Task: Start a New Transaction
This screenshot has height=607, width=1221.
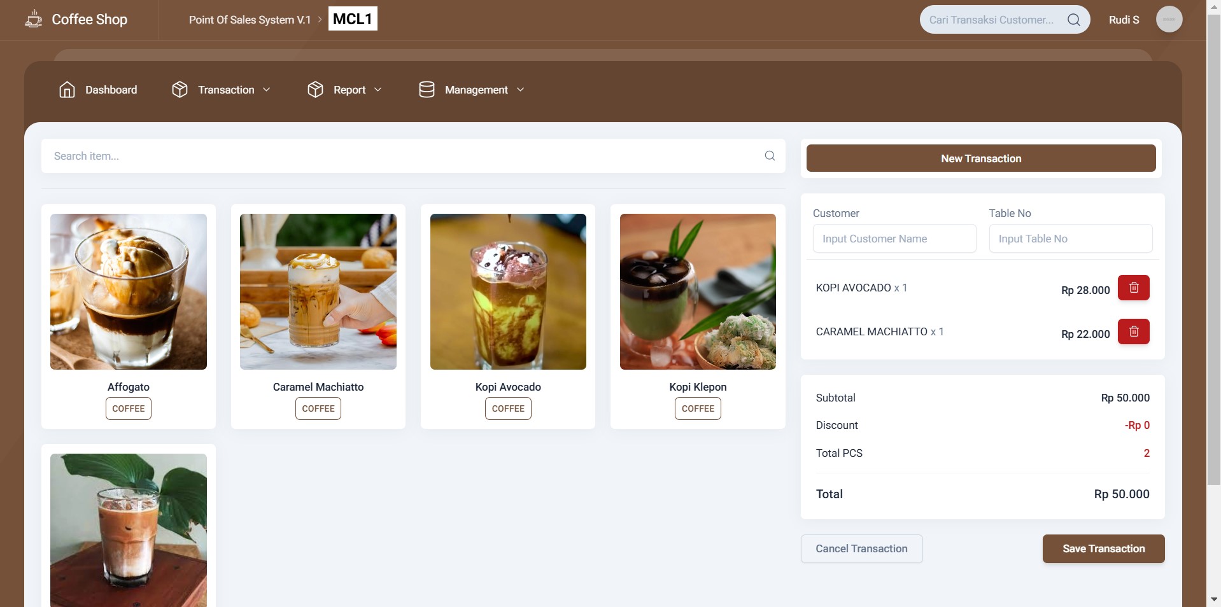Action: pos(981,158)
